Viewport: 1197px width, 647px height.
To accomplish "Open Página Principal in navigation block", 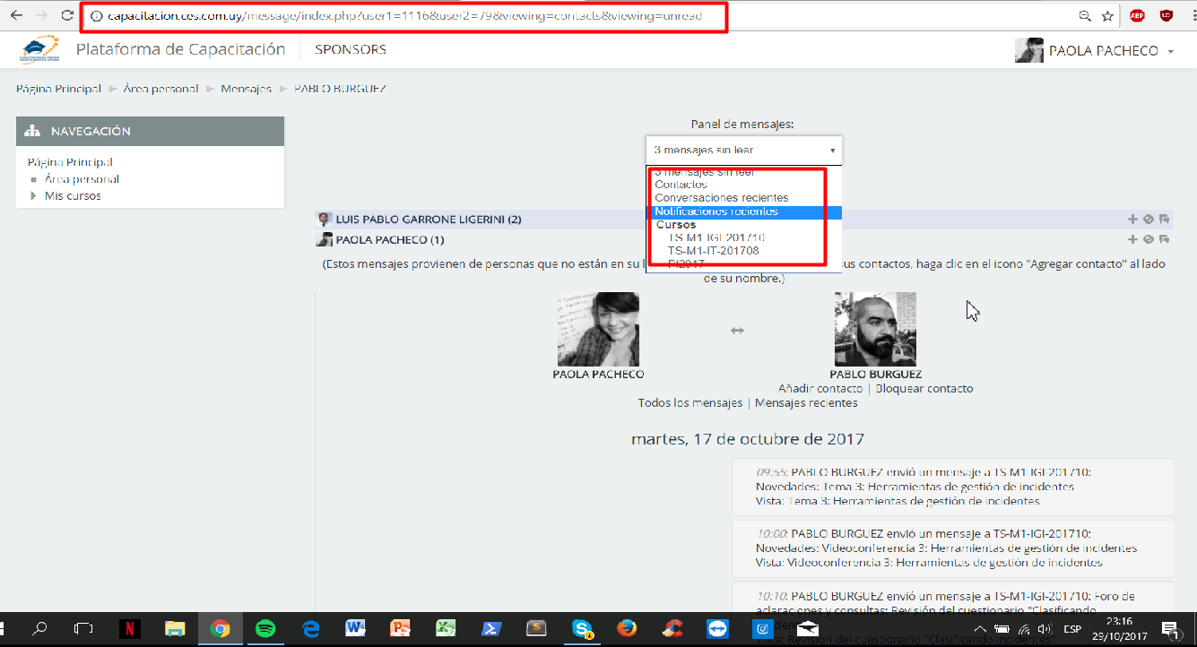I will point(70,162).
